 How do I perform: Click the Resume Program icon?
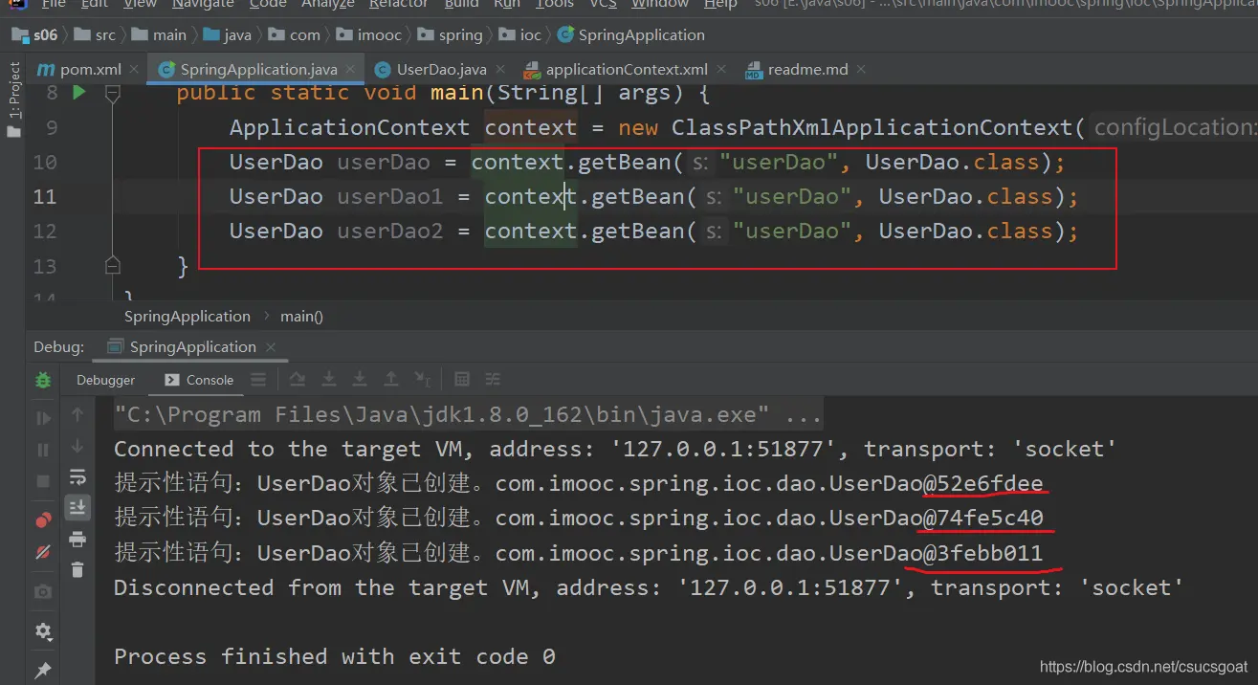coord(43,418)
